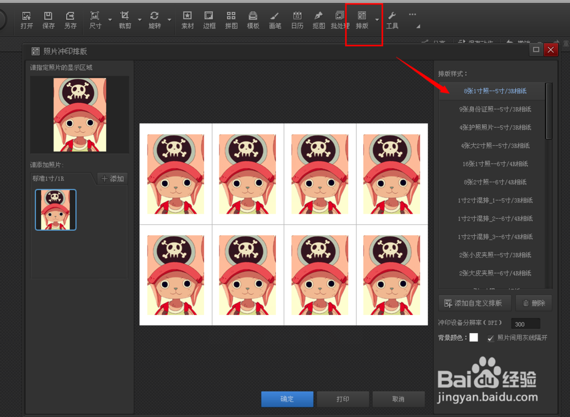Expand toolbar corner triangle under more icon
Screen dimensions: 570x417
coord(418,27)
